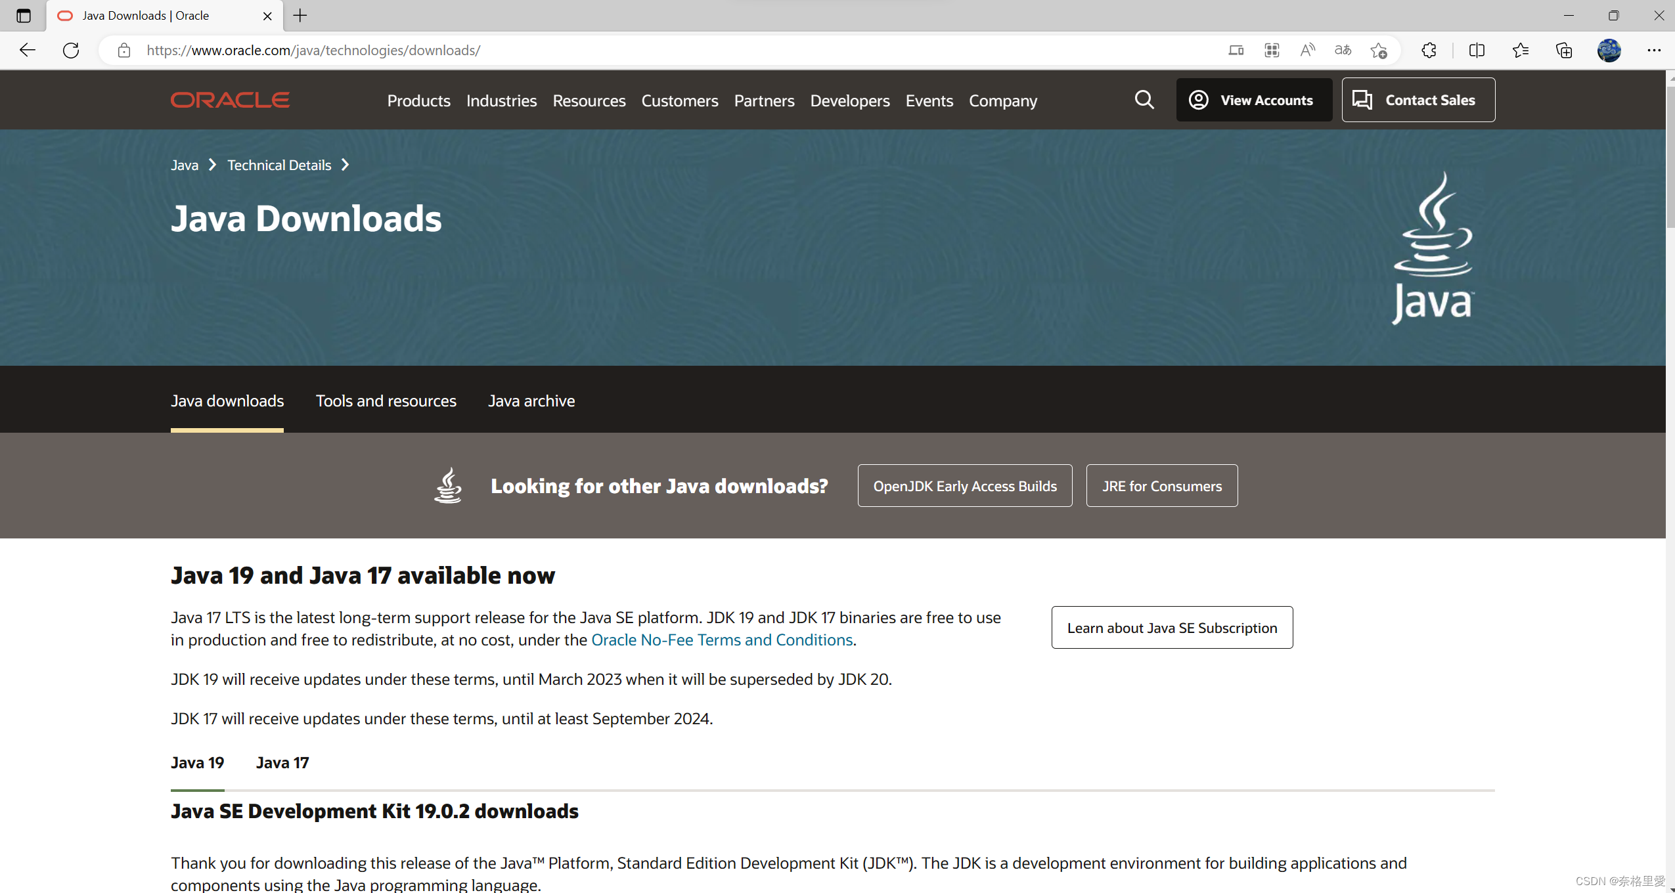Open Oracle No-Fee Terms and Conditions link
This screenshot has height=893, width=1675.
click(721, 640)
